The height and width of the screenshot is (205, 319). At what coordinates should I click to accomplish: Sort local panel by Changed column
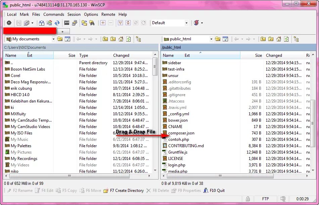pos(131,55)
